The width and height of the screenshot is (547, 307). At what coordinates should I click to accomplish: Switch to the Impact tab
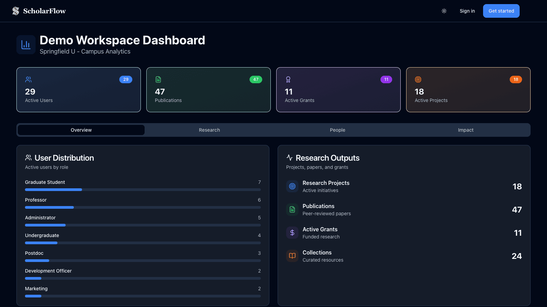pyautogui.click(x=466, y=130)
